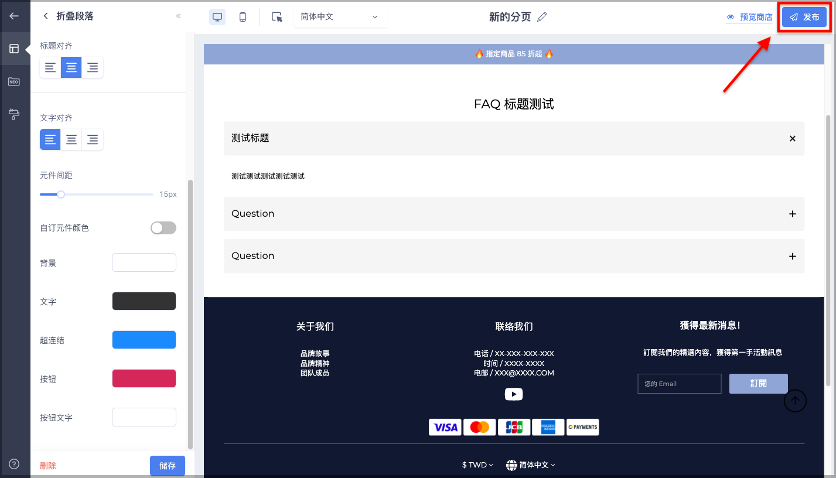Click the scroll-to-top arrow button
The image size is (836, 478).
point(795,401)
